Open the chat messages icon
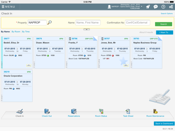 (156, 7)
